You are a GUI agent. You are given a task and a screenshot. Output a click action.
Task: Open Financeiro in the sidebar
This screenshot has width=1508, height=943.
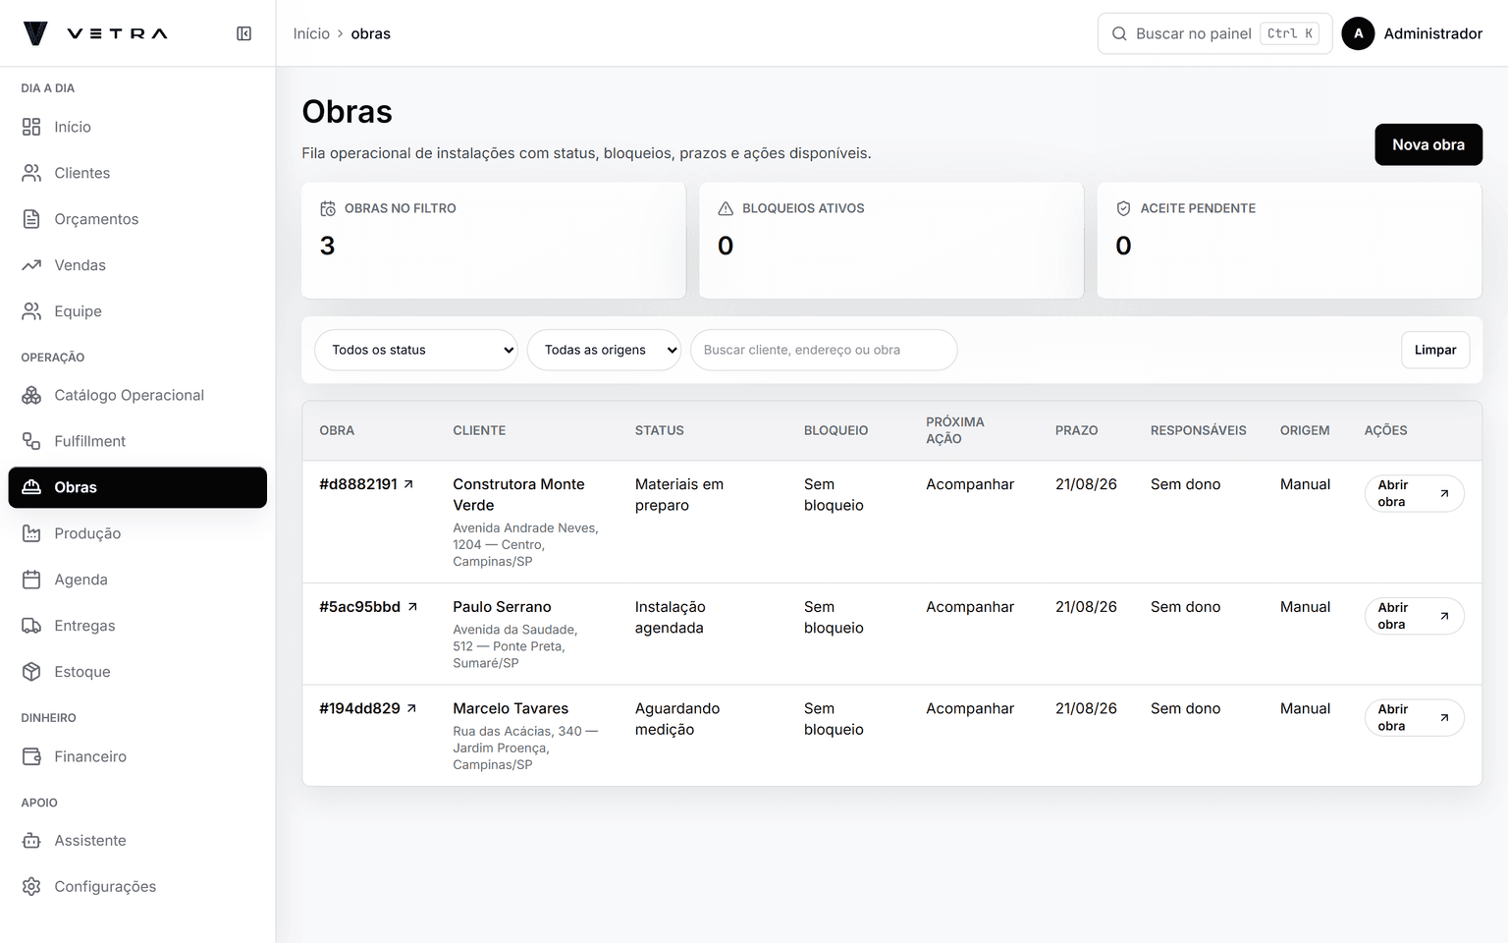click(137, 756)
